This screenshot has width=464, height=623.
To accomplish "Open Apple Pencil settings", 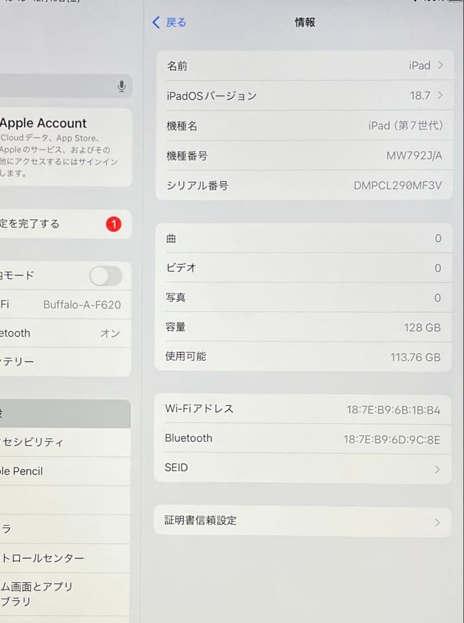I will coord(63,471).
